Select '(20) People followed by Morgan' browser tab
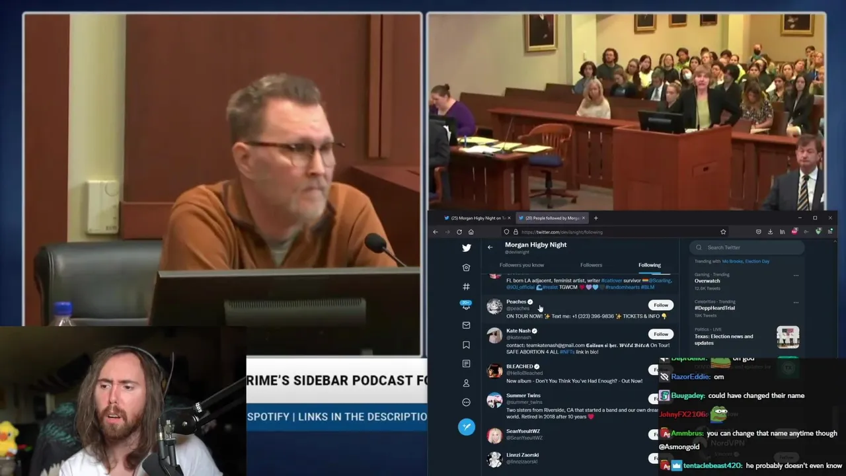 (x=552, y=218)
